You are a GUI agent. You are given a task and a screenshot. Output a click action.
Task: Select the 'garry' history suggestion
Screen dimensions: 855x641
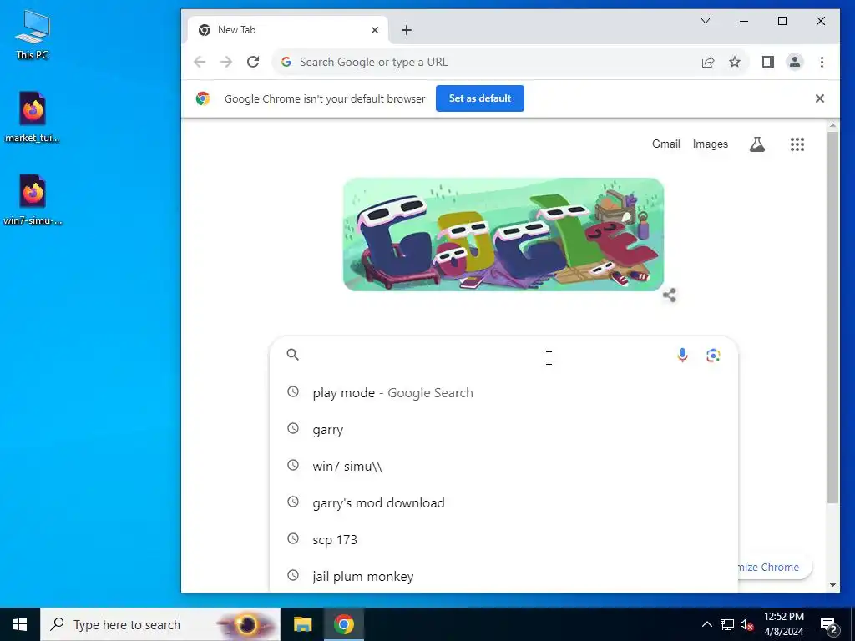click(503, 430)
